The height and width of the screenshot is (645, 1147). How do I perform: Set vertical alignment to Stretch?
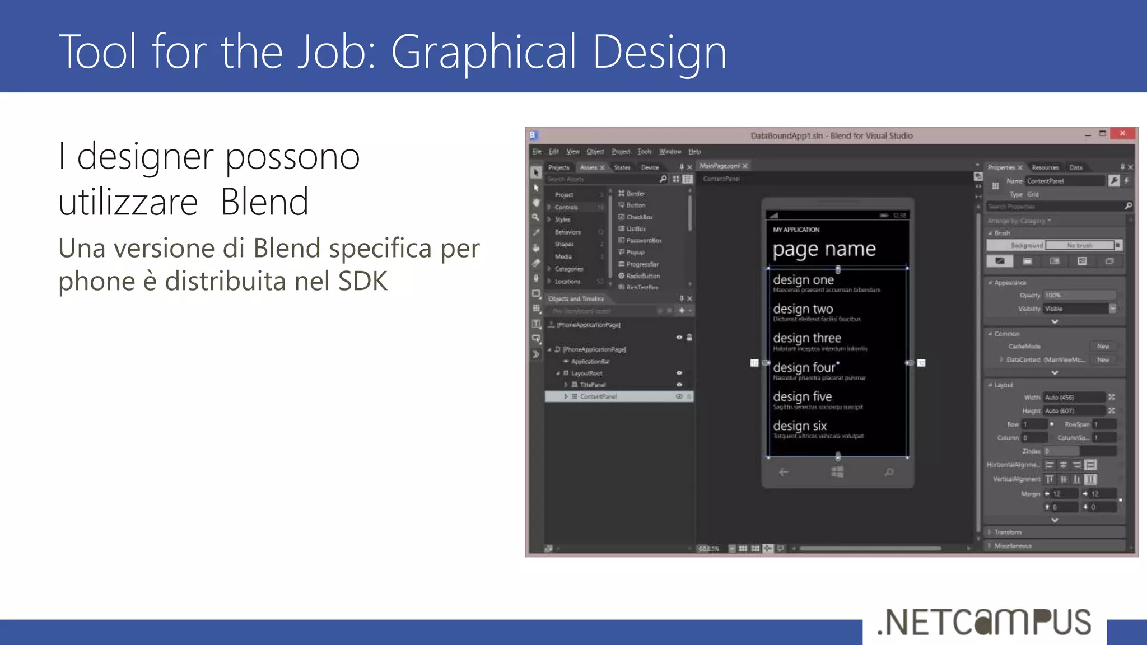point(1090,479)
